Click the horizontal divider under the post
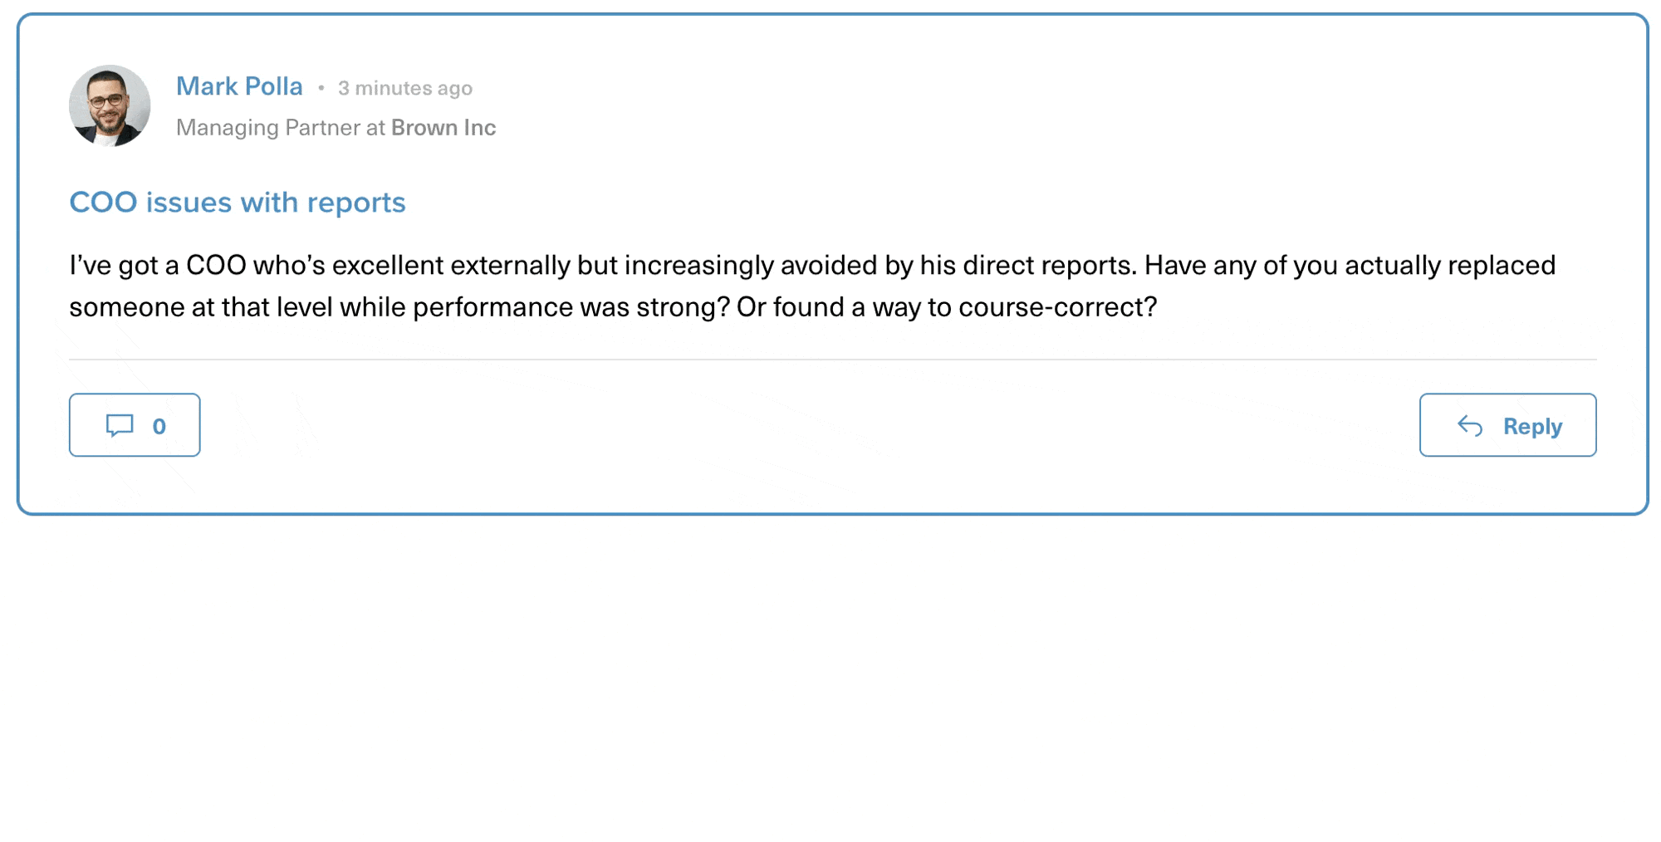1661x842 pixels. coord(832,360)
